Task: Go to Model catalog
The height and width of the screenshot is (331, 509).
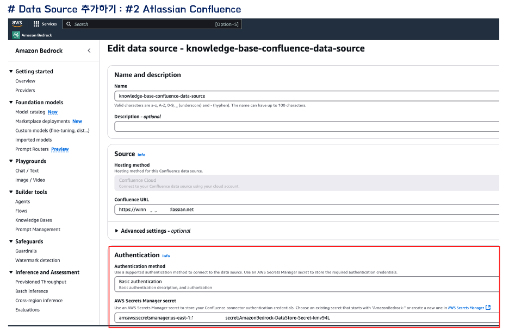Action: point(30,112)
